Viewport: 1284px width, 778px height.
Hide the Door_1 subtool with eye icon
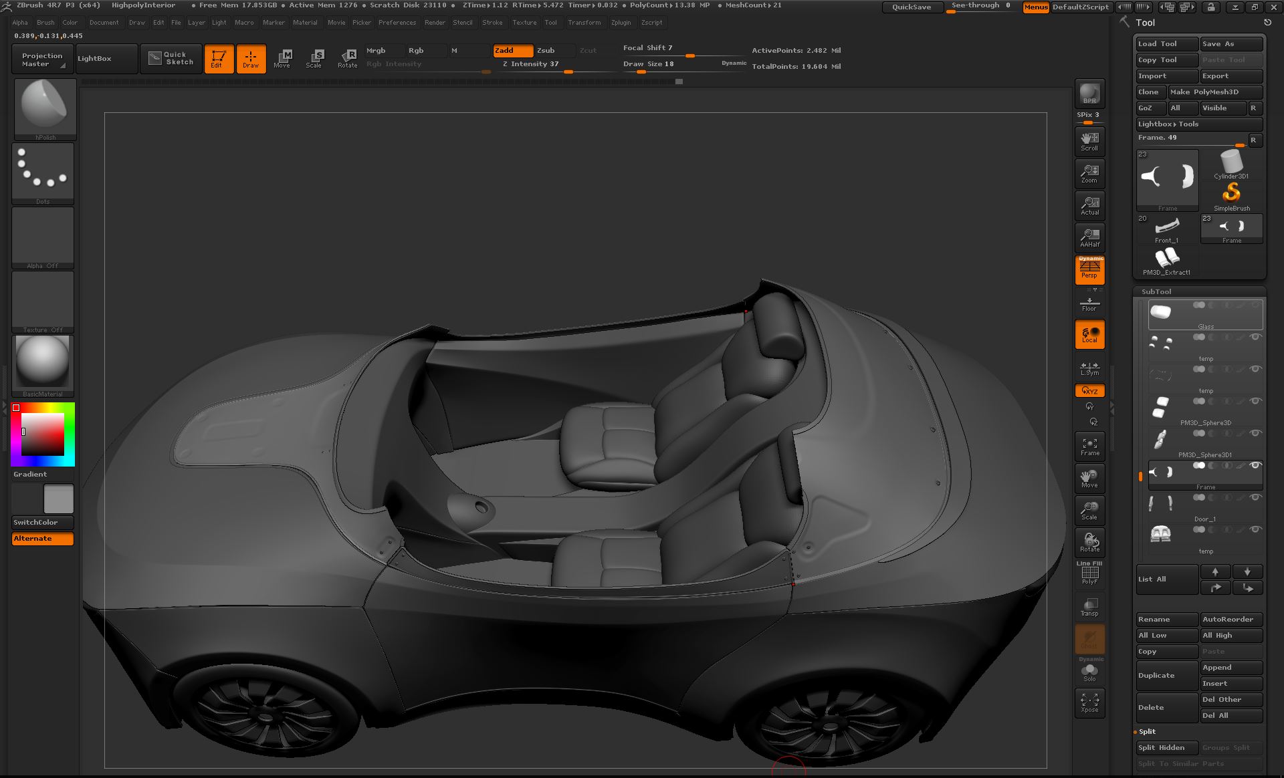(x=1255, y=498)
